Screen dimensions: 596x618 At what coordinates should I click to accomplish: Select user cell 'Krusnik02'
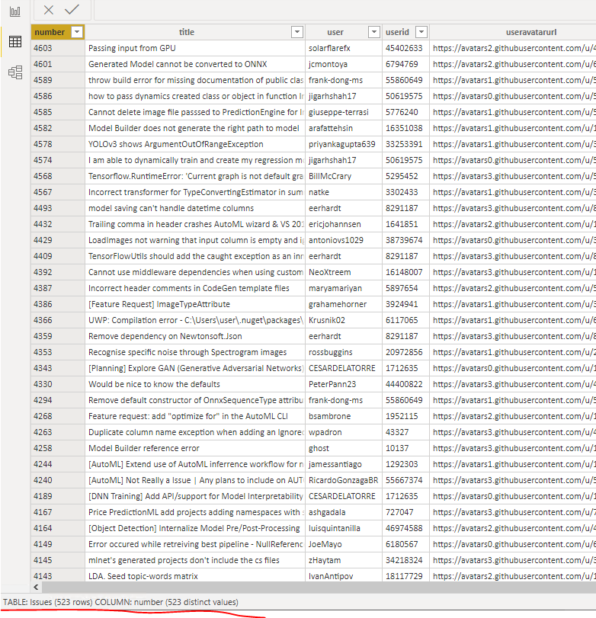343,320
